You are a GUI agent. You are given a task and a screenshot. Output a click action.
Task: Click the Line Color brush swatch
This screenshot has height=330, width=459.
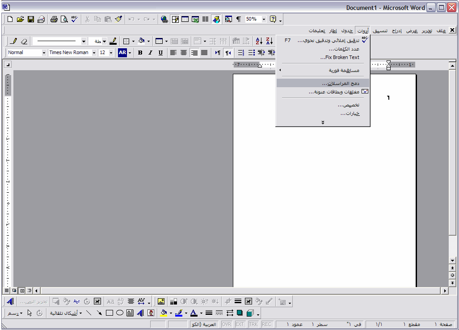(179, 313)
